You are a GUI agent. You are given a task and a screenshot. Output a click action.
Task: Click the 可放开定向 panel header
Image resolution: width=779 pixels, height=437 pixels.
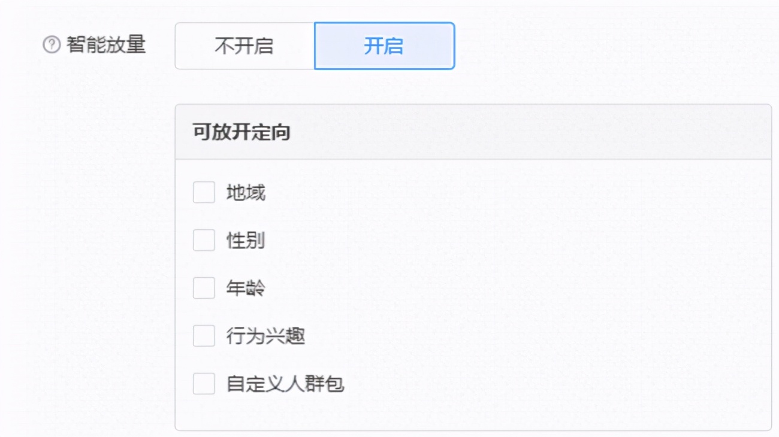(240, 131)
